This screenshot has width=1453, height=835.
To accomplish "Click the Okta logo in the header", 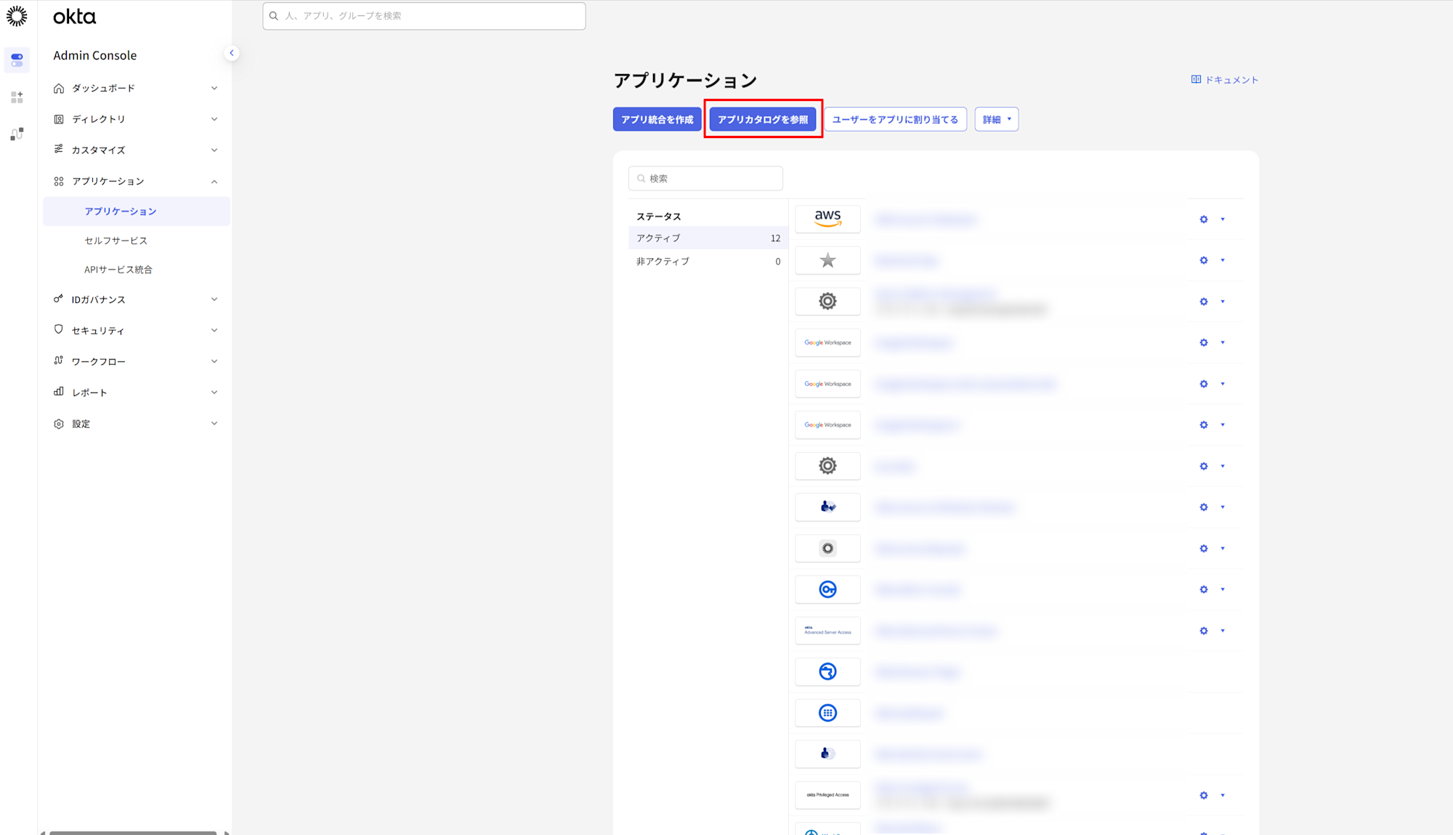I will 73,16.
